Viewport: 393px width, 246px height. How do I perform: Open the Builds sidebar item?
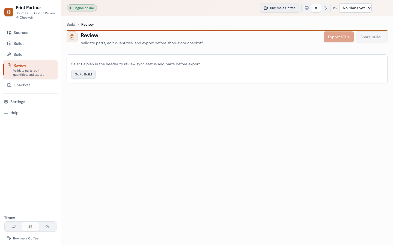pyautogui.click(x=30, y=43)
